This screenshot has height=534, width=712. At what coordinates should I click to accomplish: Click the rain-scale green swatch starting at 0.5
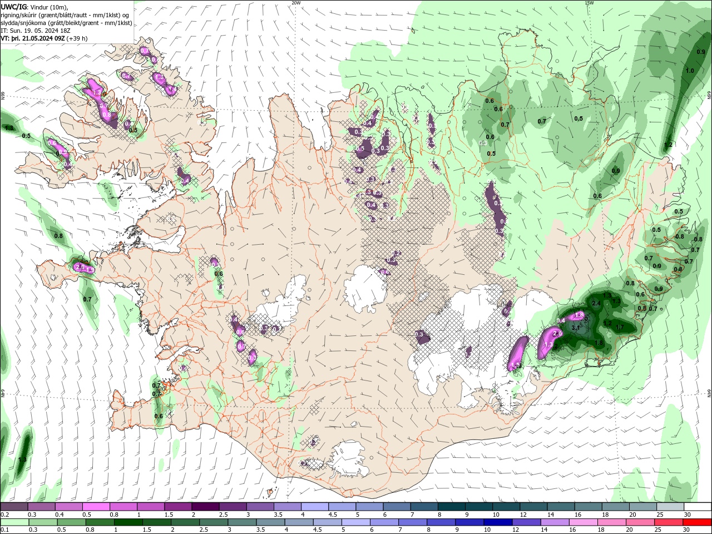point(72,522)
